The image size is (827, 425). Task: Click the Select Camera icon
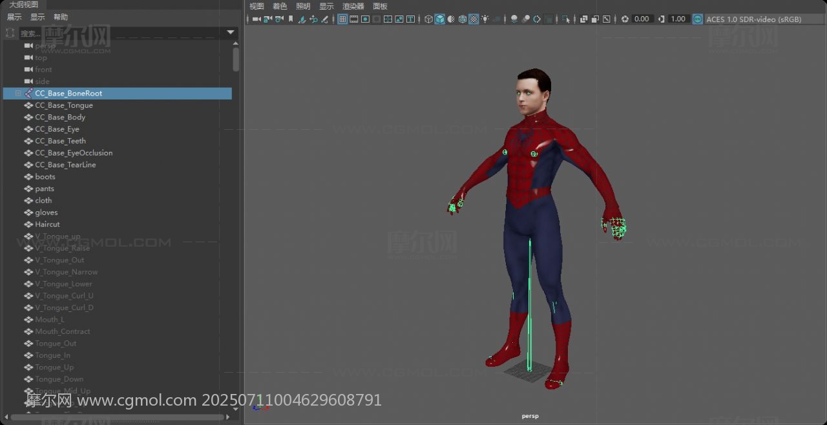tap(256, 19)
